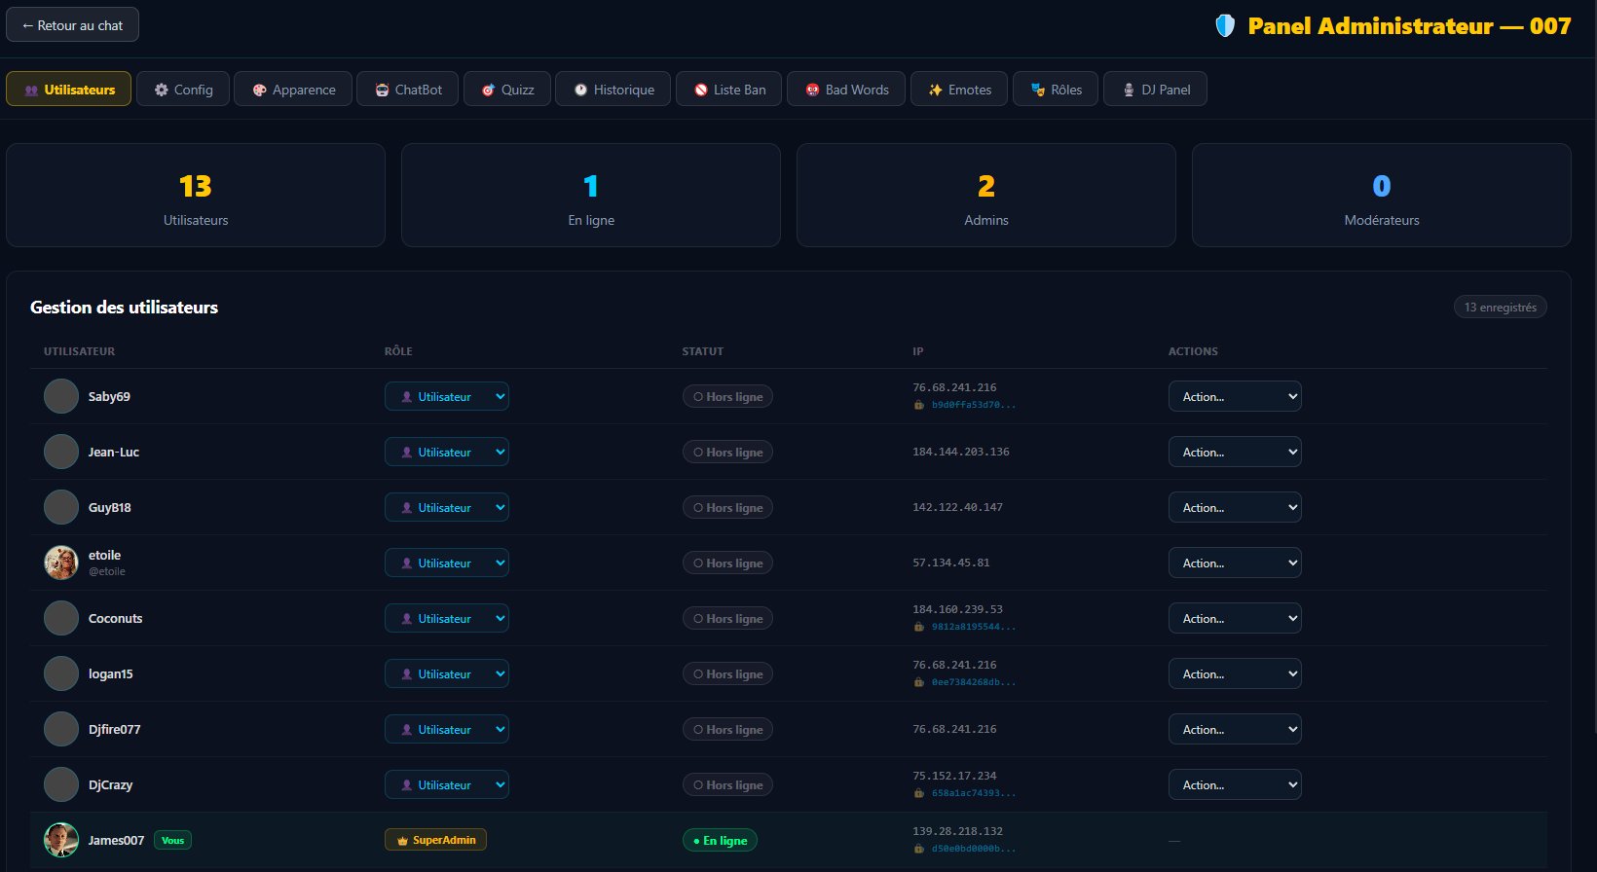
Task: Click the sparkles icon in Emotes tab
Action: click(x=935, y=90)
